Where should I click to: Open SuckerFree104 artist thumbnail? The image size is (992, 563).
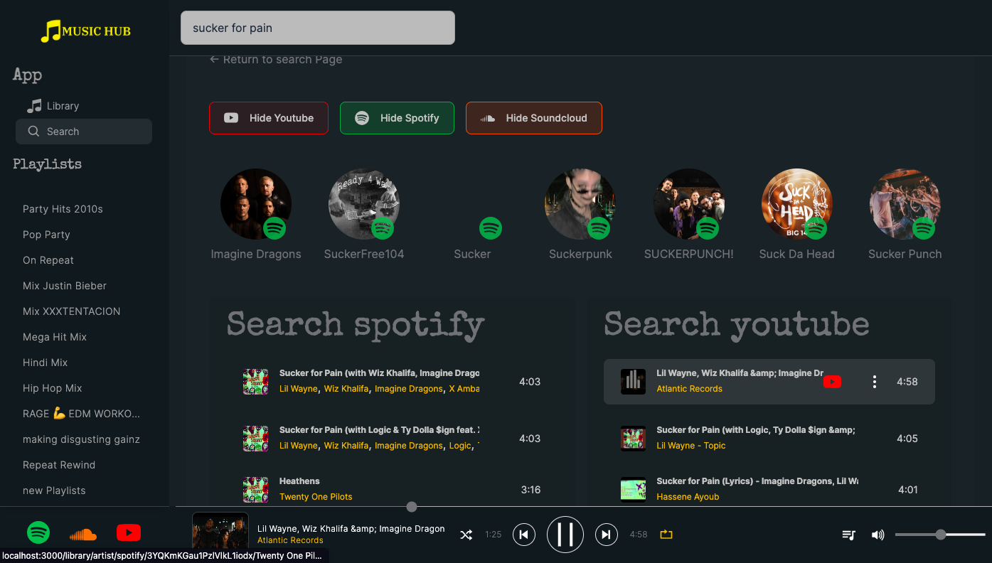click(x=364, y=204)
